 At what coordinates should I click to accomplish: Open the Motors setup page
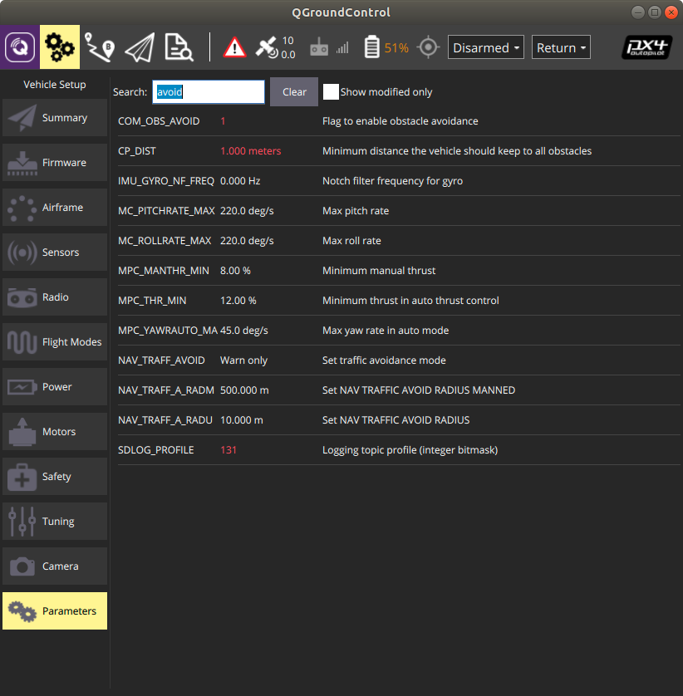click(55, 431)
